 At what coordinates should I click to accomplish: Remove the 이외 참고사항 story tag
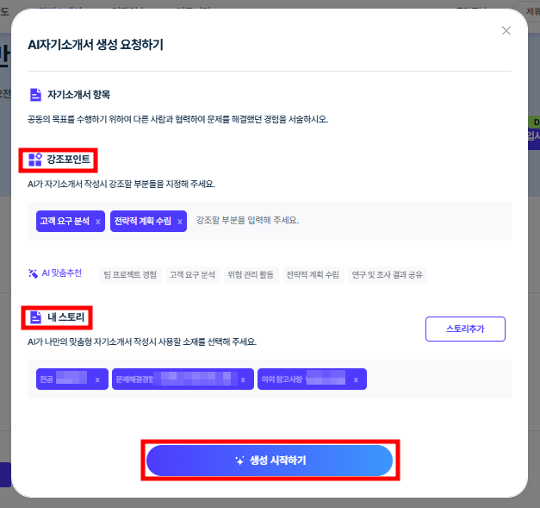click(356, 379)
